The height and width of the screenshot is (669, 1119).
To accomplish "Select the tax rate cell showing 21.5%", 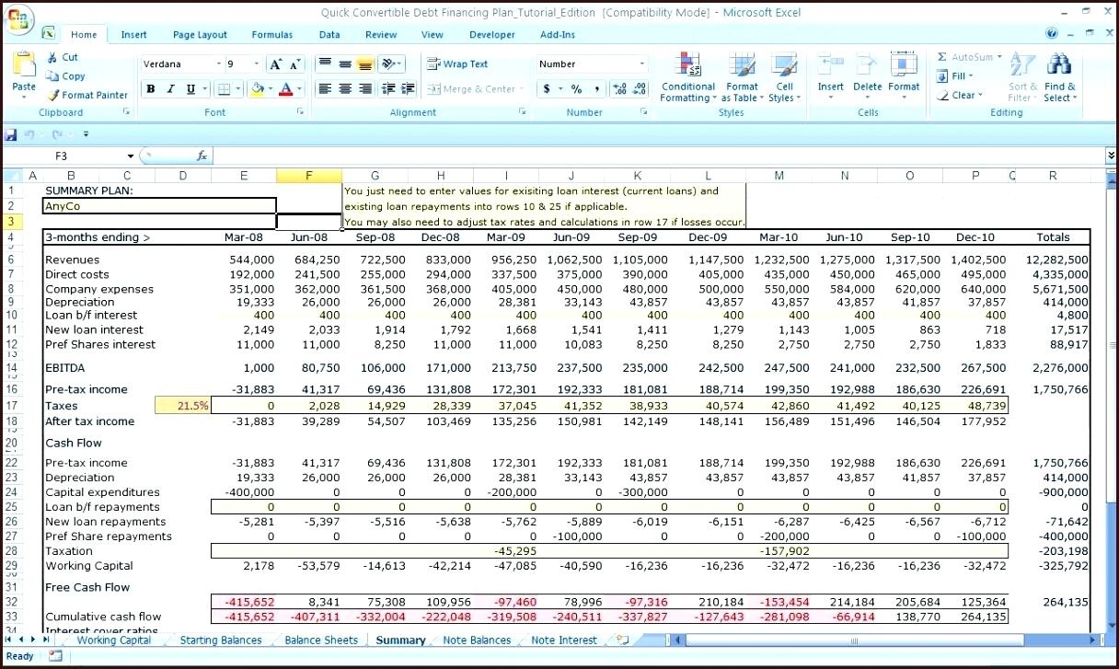I will pyautogui.click(x=183, y=406).
